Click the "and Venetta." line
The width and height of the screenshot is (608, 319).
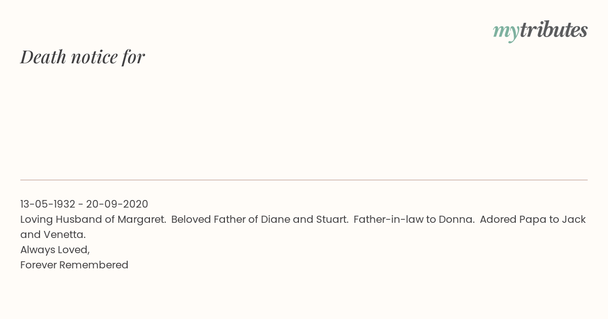click(53, 235)
